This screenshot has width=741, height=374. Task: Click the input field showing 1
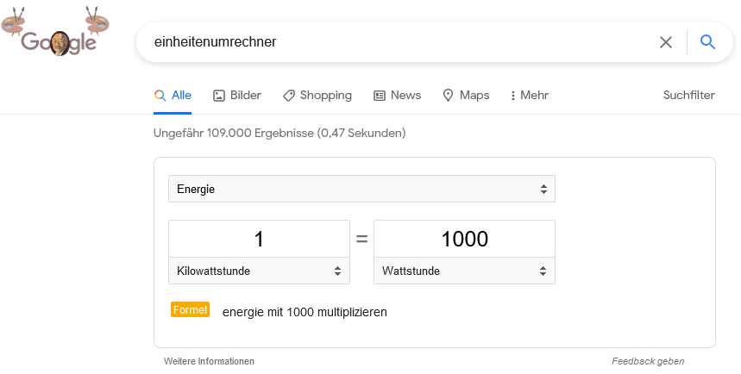(x=259, y=239)
